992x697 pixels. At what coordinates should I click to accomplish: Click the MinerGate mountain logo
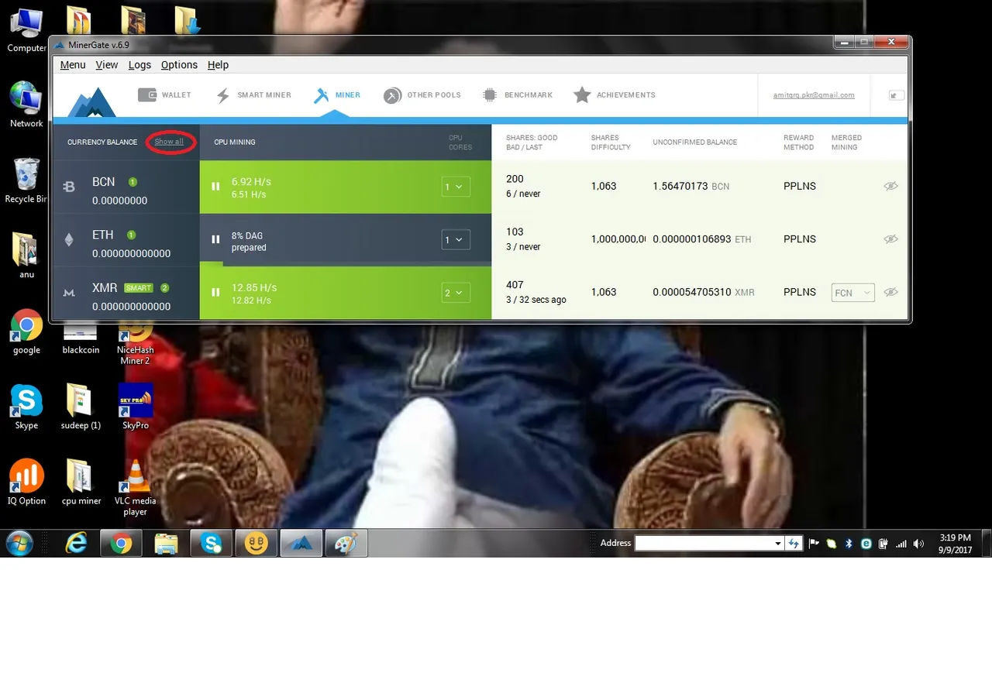coord(91,102)
